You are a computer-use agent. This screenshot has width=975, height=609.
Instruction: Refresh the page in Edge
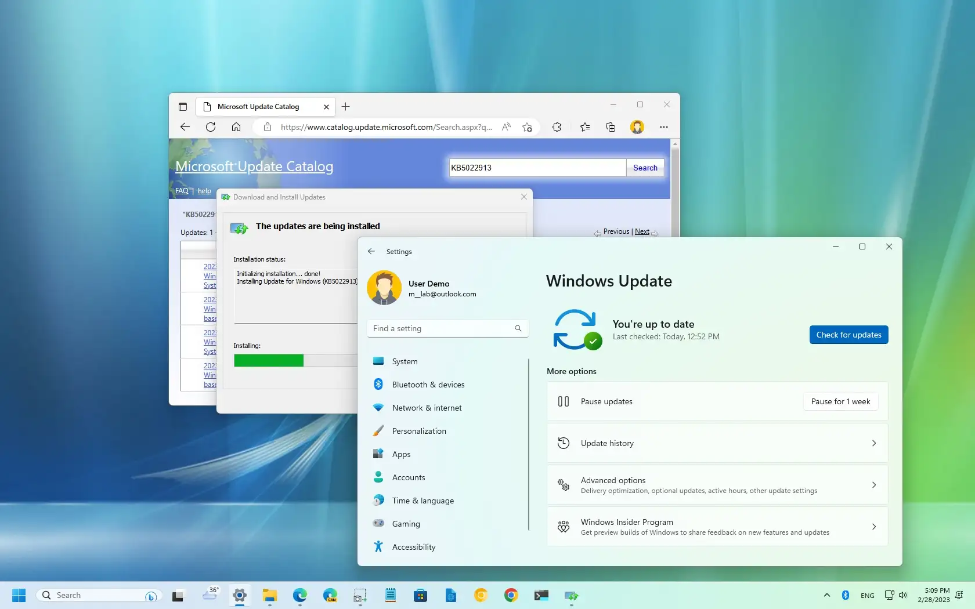click(211, 127)
